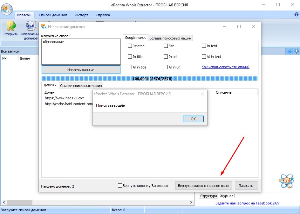Switch to the Структура tab
This screenshot has width=300, height=214.
click(x=208, y=196)
